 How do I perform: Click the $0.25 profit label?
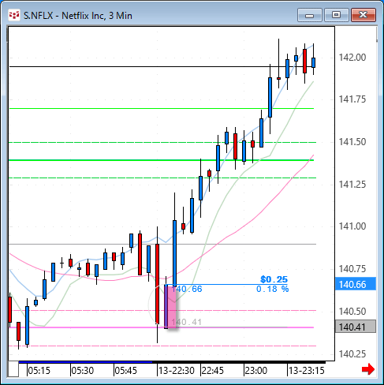point(274,279)
